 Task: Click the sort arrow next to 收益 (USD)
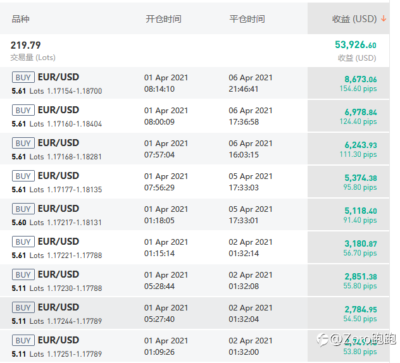tap(384, 19)
